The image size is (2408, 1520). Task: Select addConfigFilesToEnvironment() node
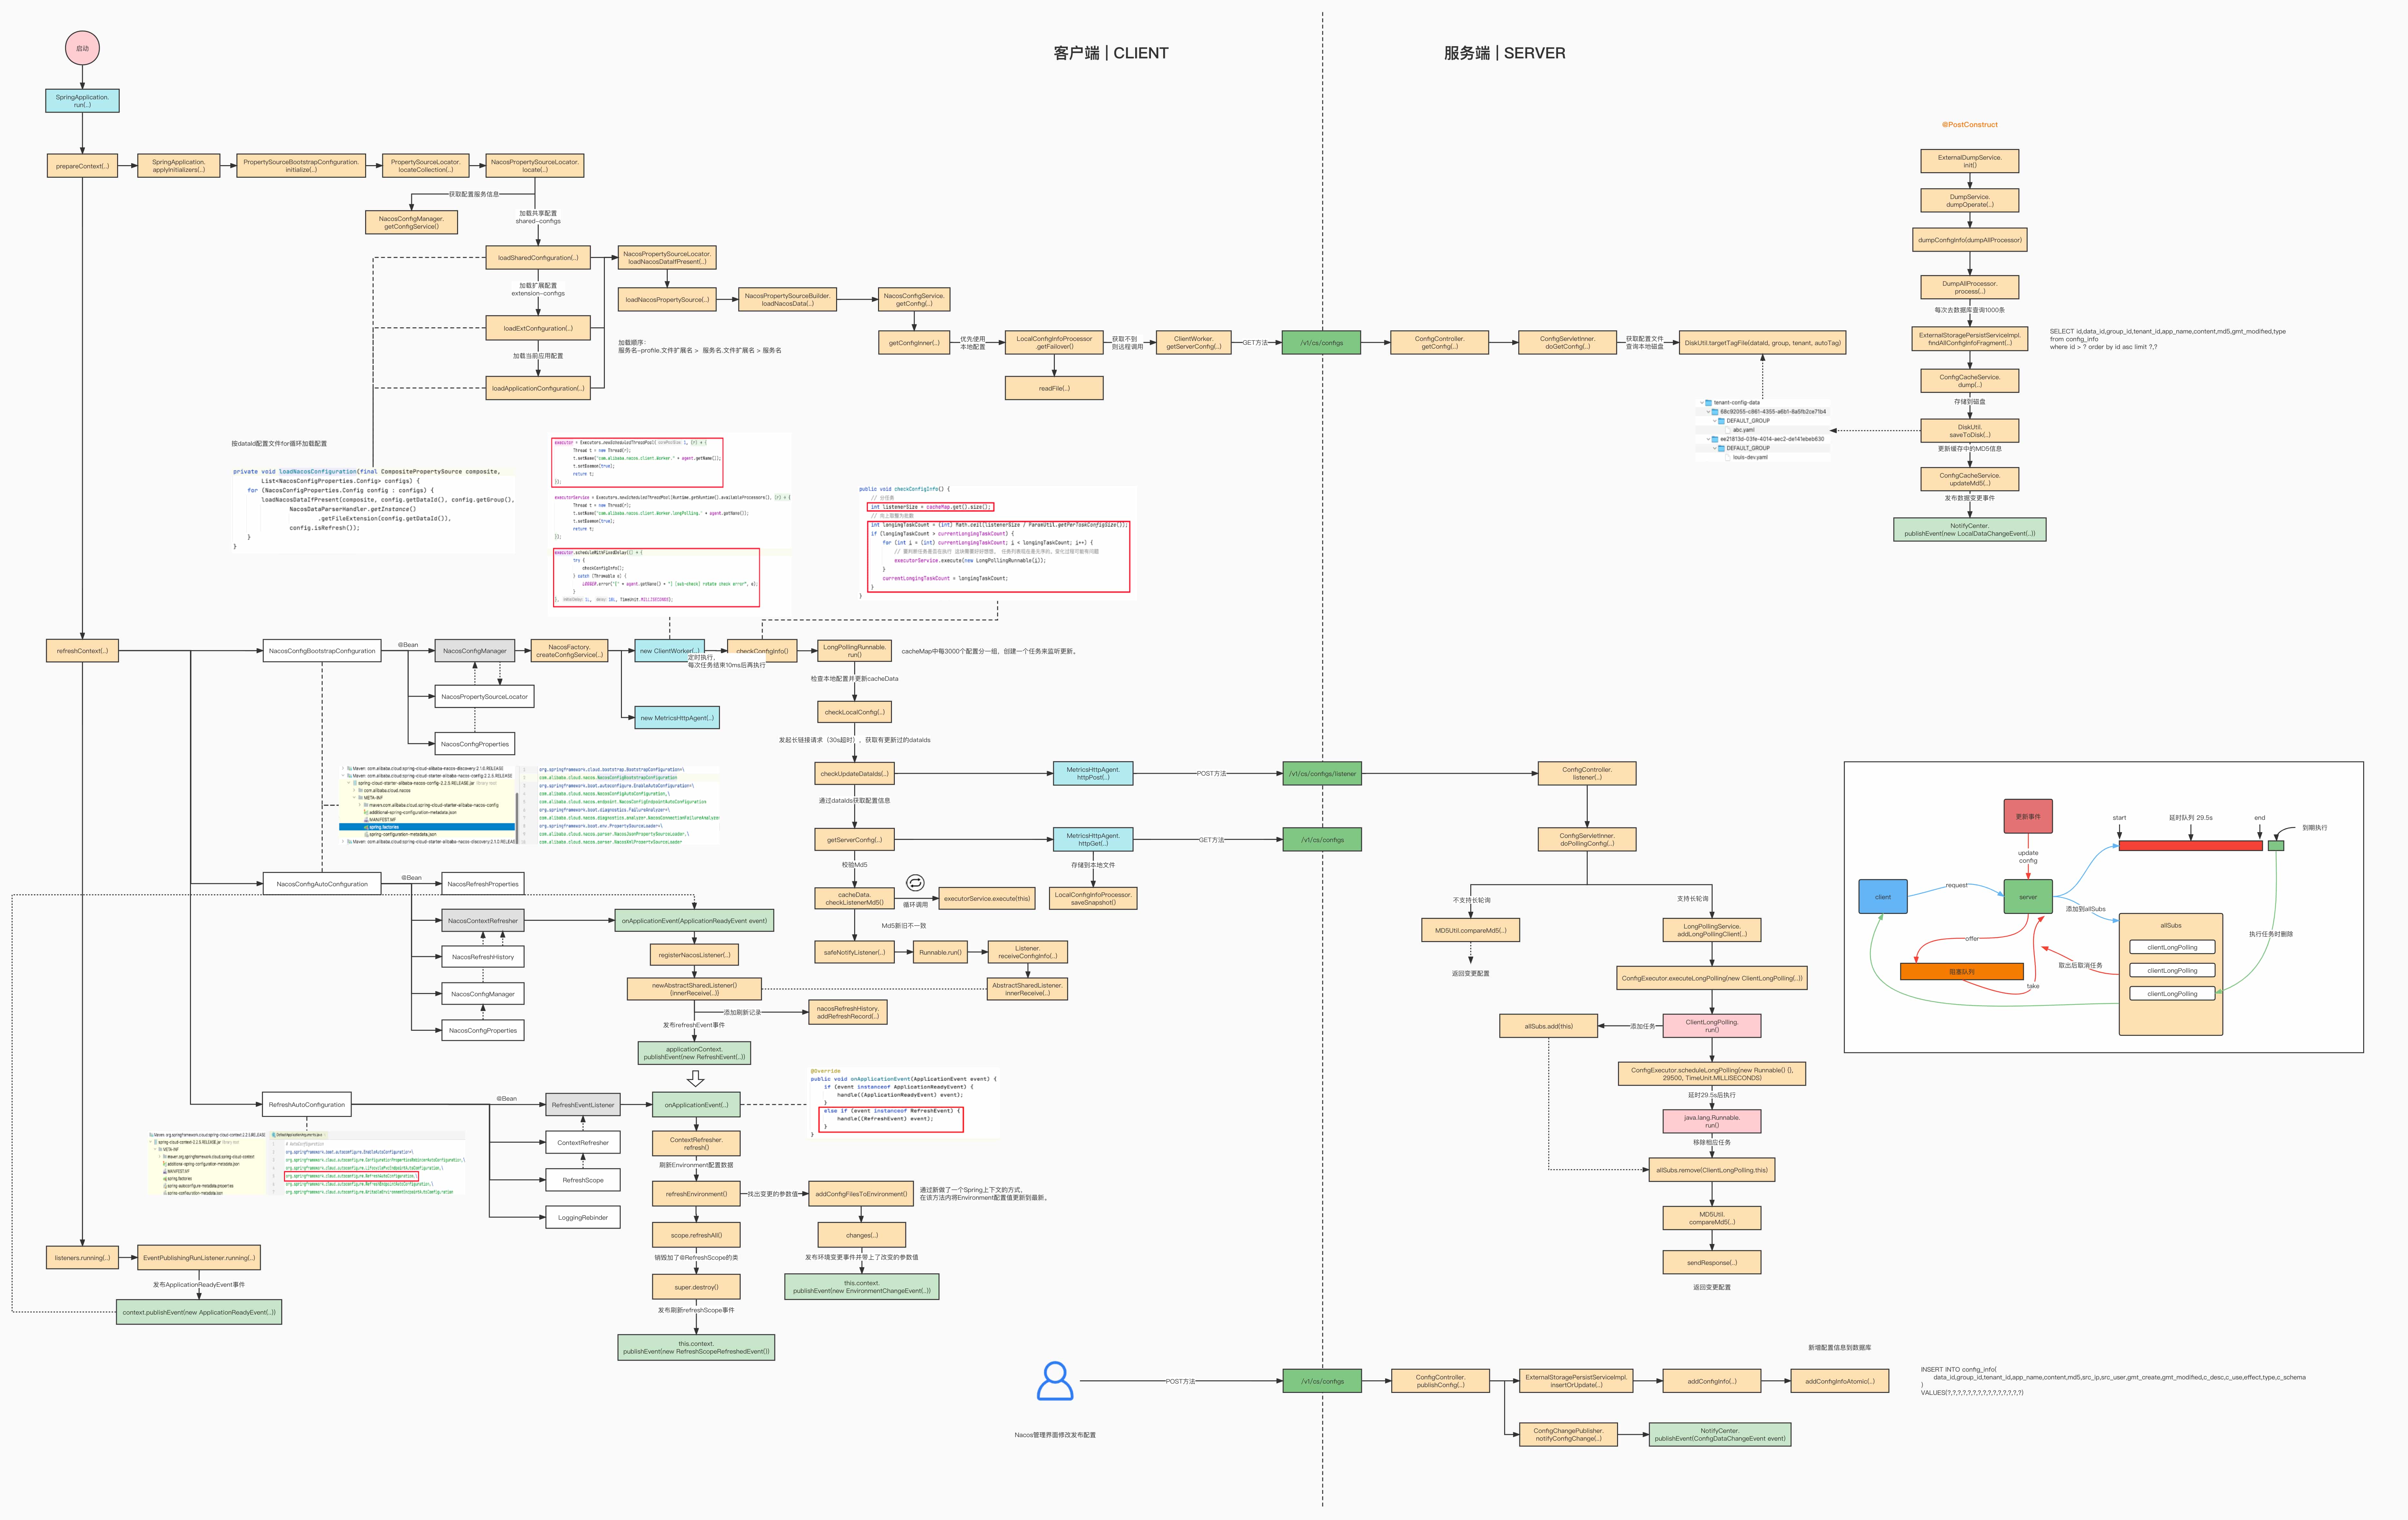click(x=861, y=1194)
